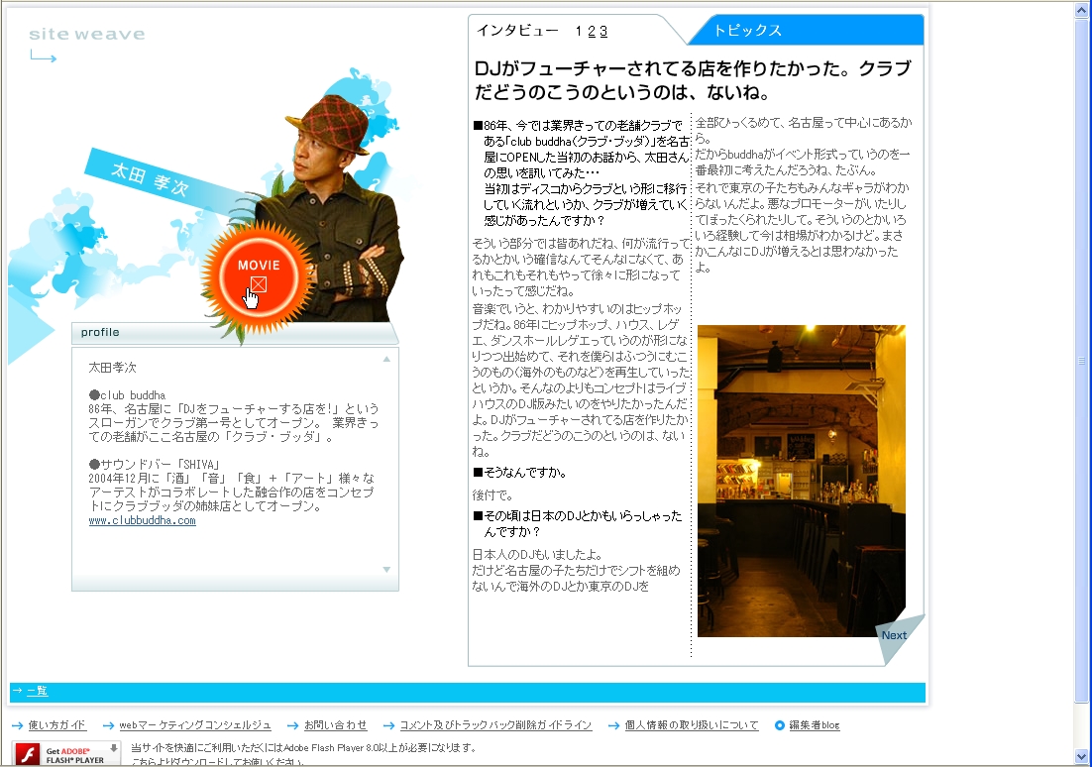Go to interview page 3
This screenshot has height=767, width=1092.
(x=603, y=31)
